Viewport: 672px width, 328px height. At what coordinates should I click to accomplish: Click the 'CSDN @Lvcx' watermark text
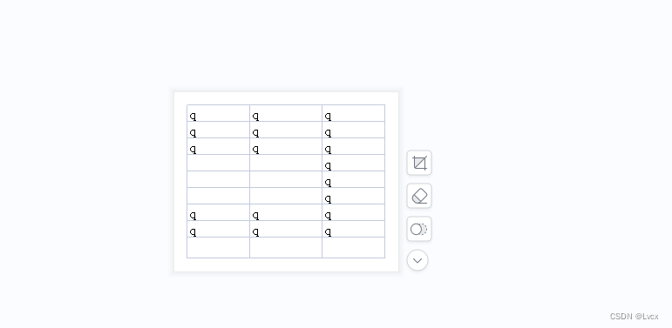pos(634,317)
